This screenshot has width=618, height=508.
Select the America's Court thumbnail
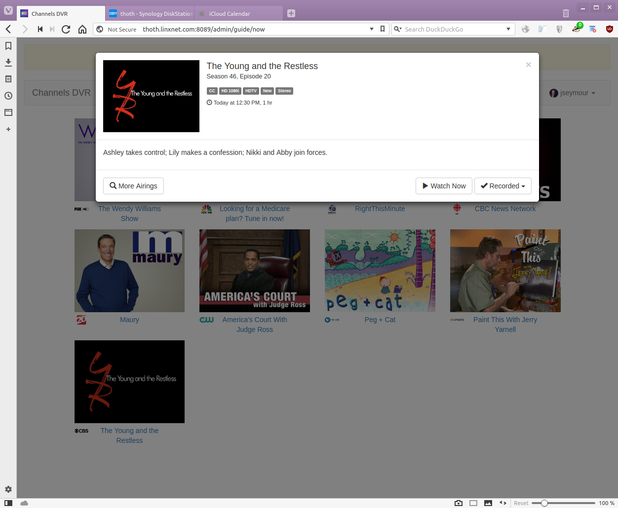(255, 271)
